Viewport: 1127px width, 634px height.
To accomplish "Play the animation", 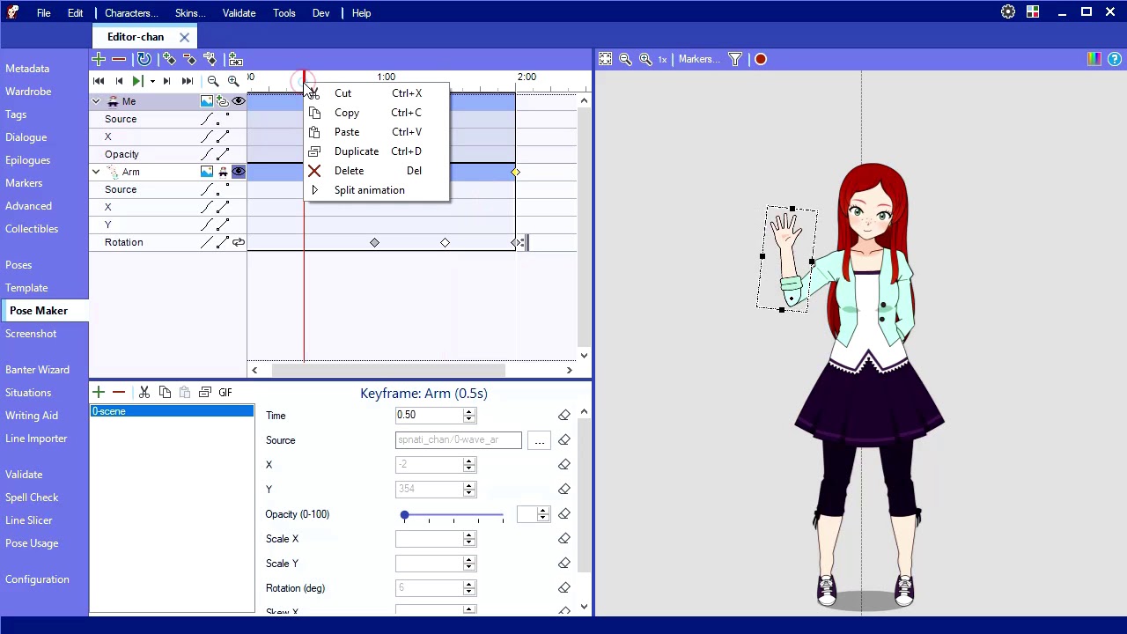I will [137, 81].
